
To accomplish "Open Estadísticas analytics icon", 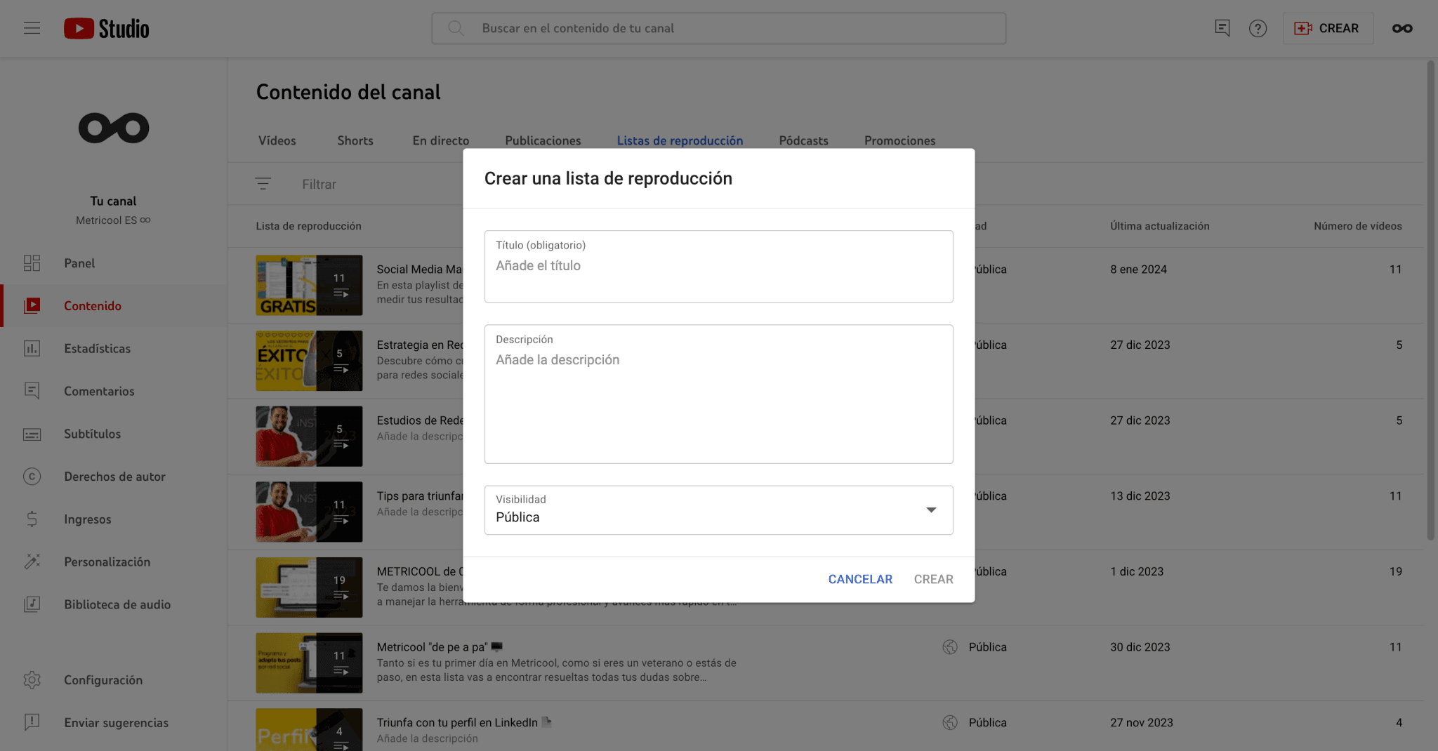I will (x=32, y=349).
